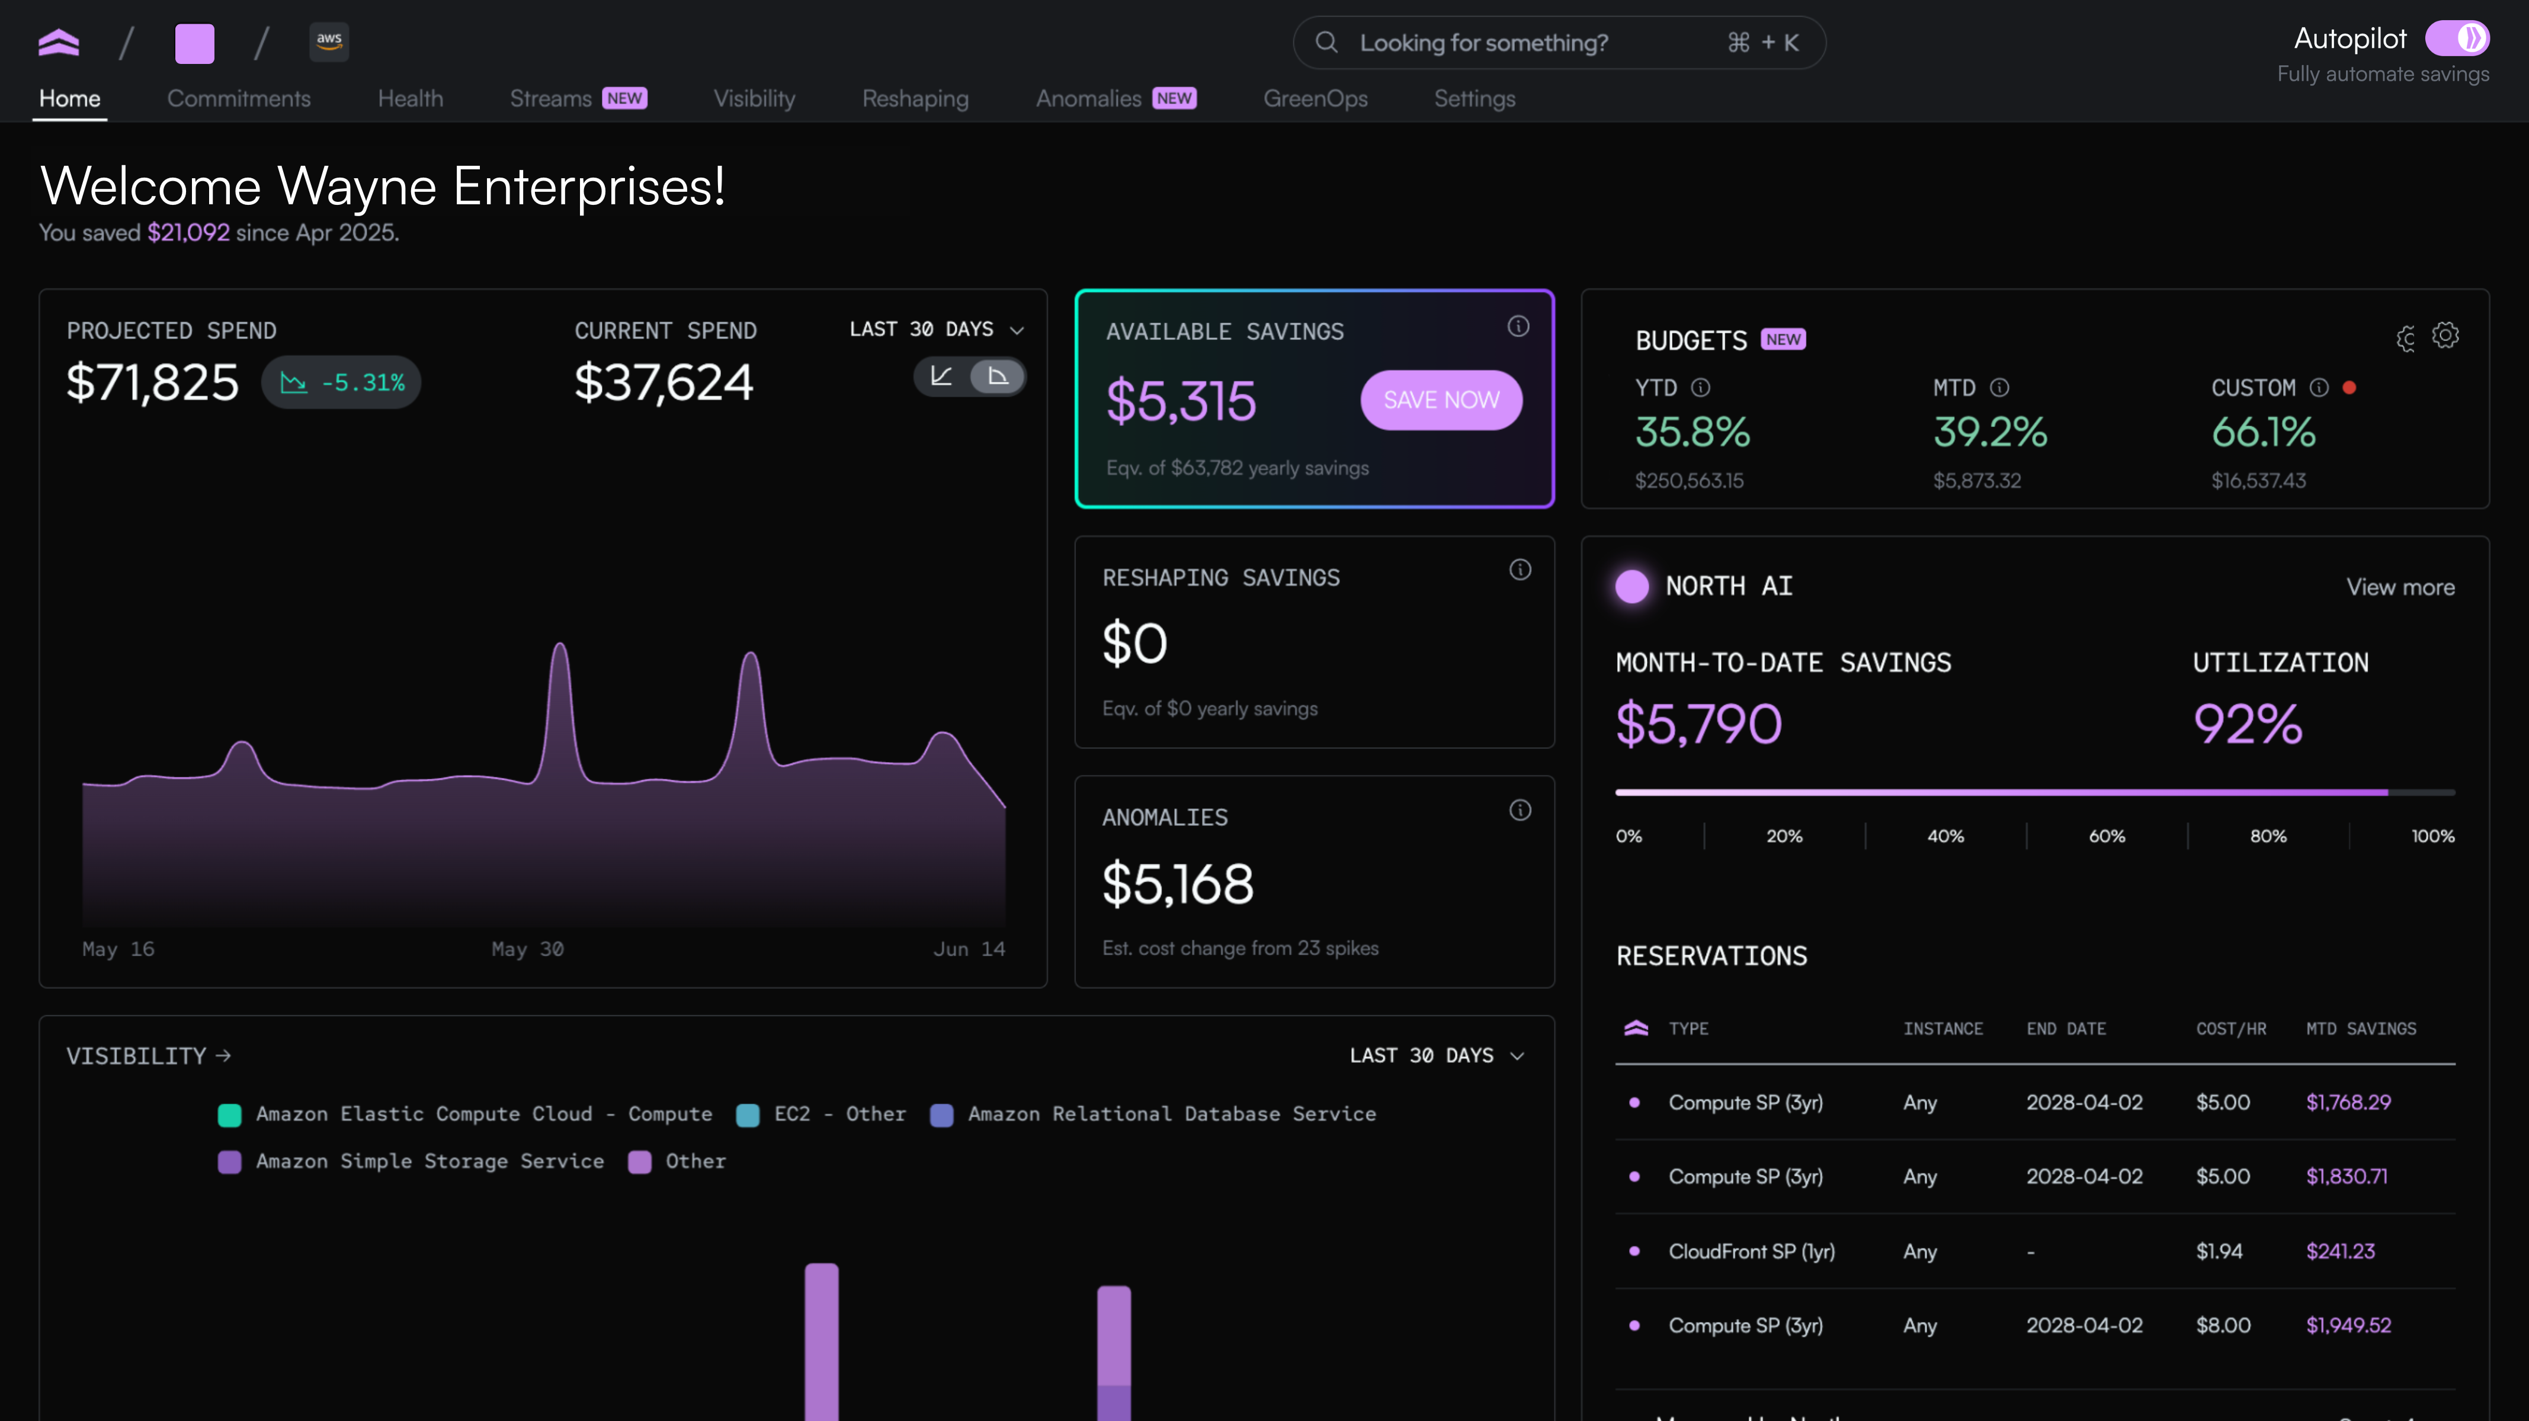This screenshot has height=1421, width=2529.
Task: Click the North logo in reservations table header
Action: click(x=1637, y=1028)
